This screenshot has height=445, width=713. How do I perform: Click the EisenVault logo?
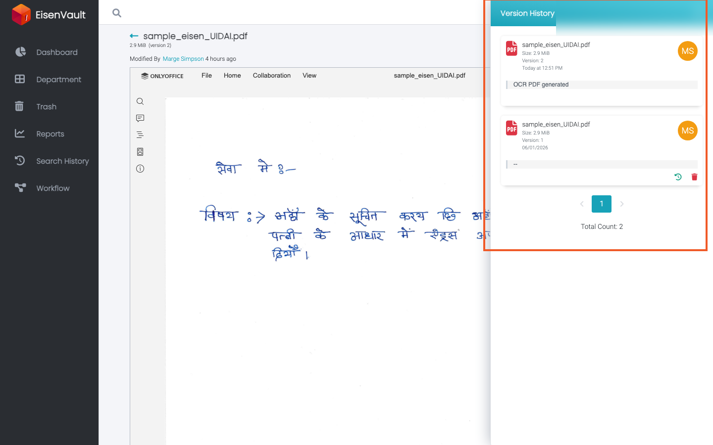[49, 15]
